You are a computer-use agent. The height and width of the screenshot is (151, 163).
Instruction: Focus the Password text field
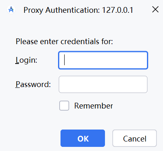[103, 85]
